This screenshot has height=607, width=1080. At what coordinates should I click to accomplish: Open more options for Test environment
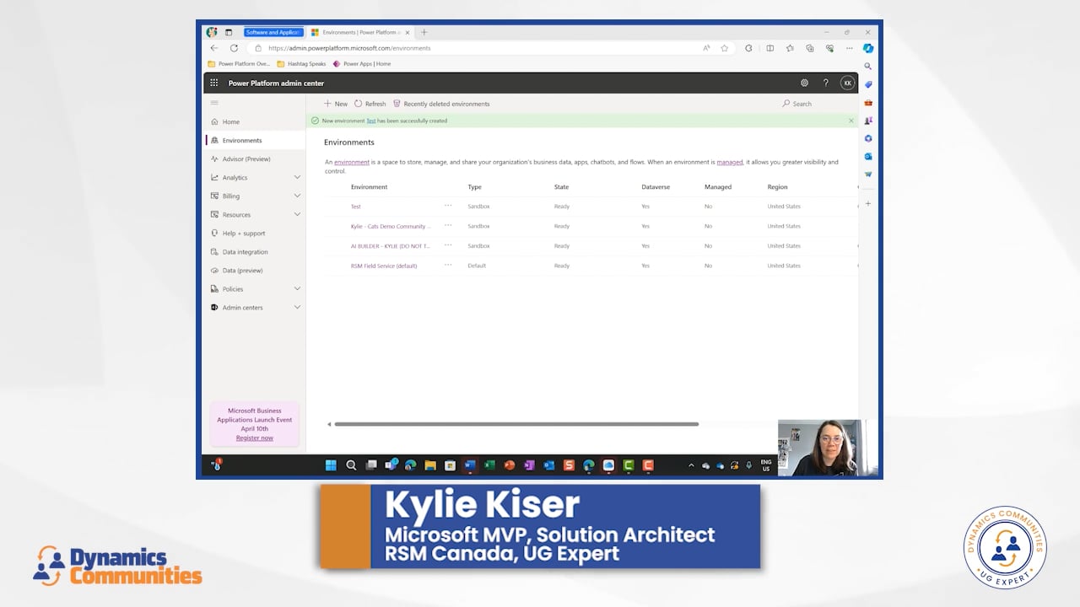[x=448, y=206]
